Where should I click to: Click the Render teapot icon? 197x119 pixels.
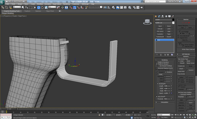[142, 7]
